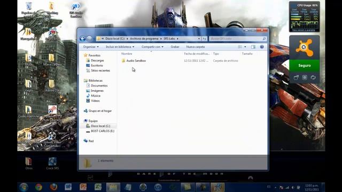Open PowerPoint from the taskbar
342x192 pixels.
pyautogui.click(x=83, y=187)
